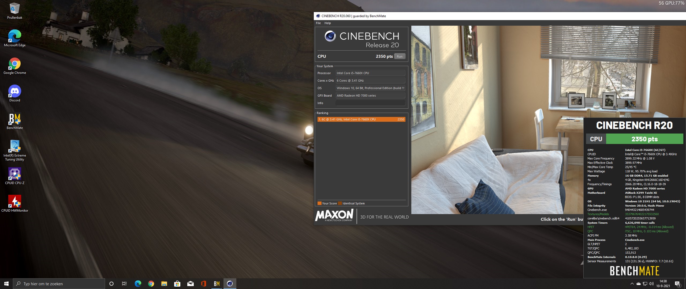This screenshot has height=289, width=686.
Task: Click the Cinebench logo in the title bar
Action: 318,16
